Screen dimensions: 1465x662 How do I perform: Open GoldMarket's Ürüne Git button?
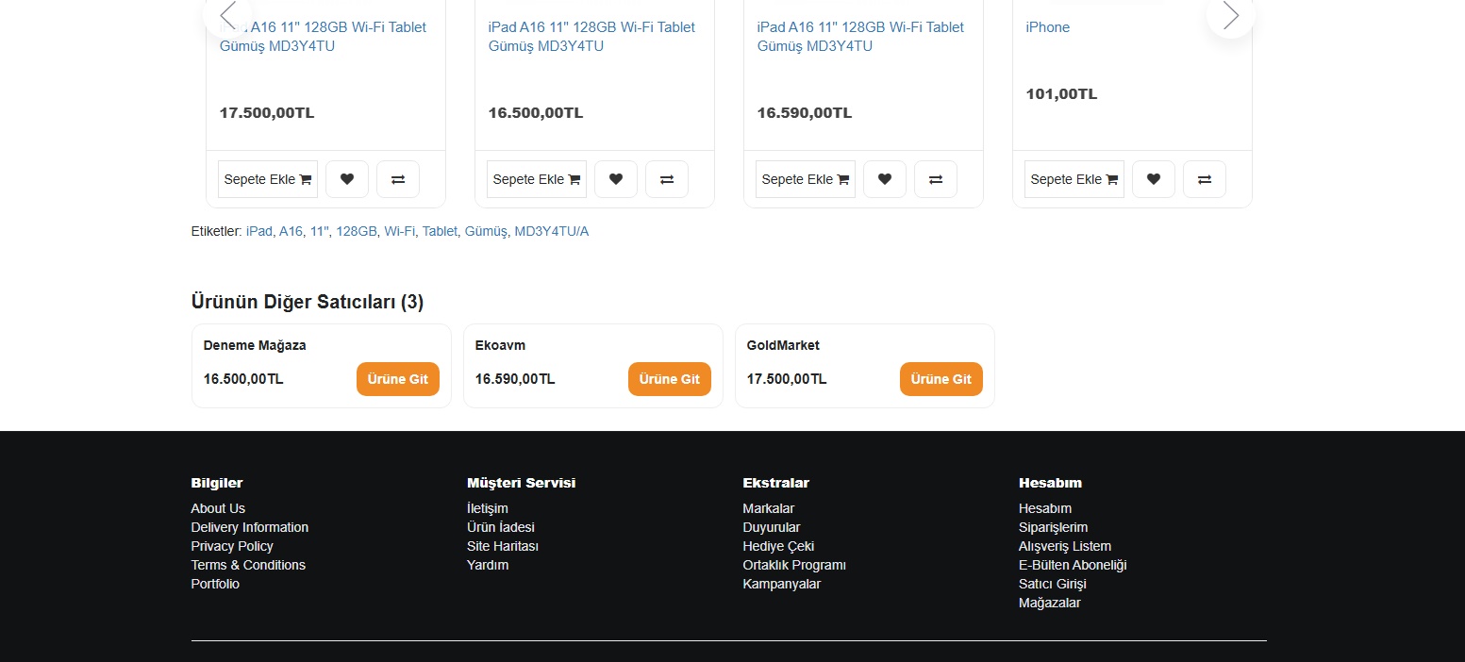(941, 379)
